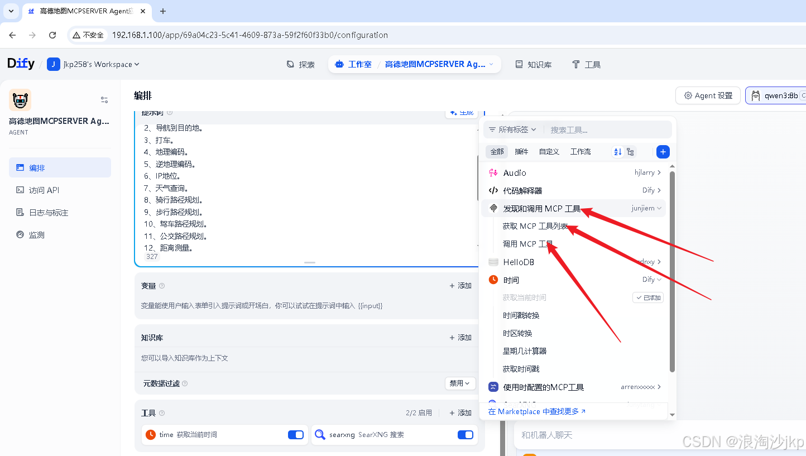Open a new browser tab

coord(163,11)
